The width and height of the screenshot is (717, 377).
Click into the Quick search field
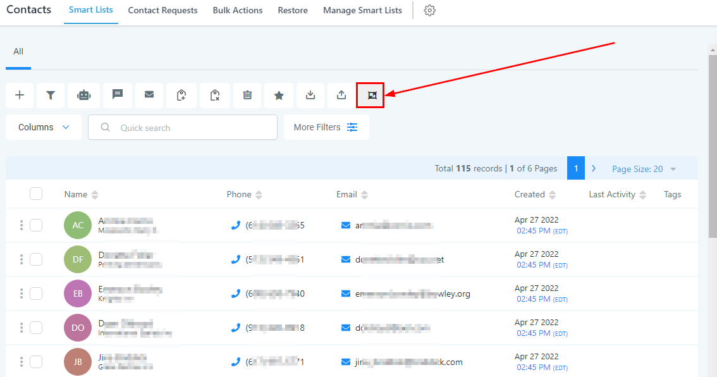[190, 128]
